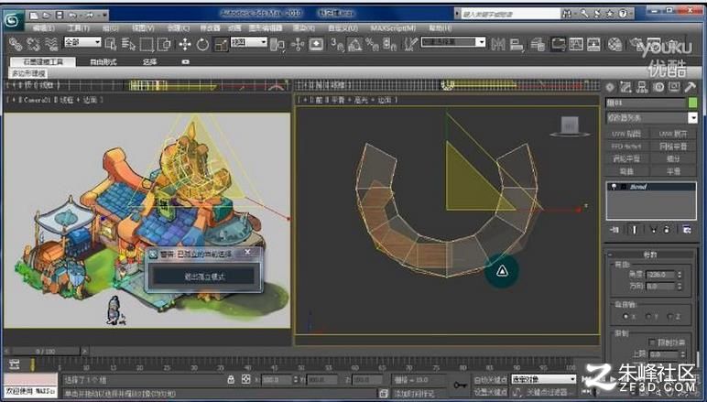Select the Z bend axis radio button
707x402 pixels.
tap(670, 316)
